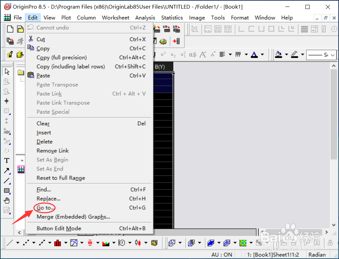339x259 pixels.
Task: Click the Line plus Symbol plot icon
Action: coord(42,243)
